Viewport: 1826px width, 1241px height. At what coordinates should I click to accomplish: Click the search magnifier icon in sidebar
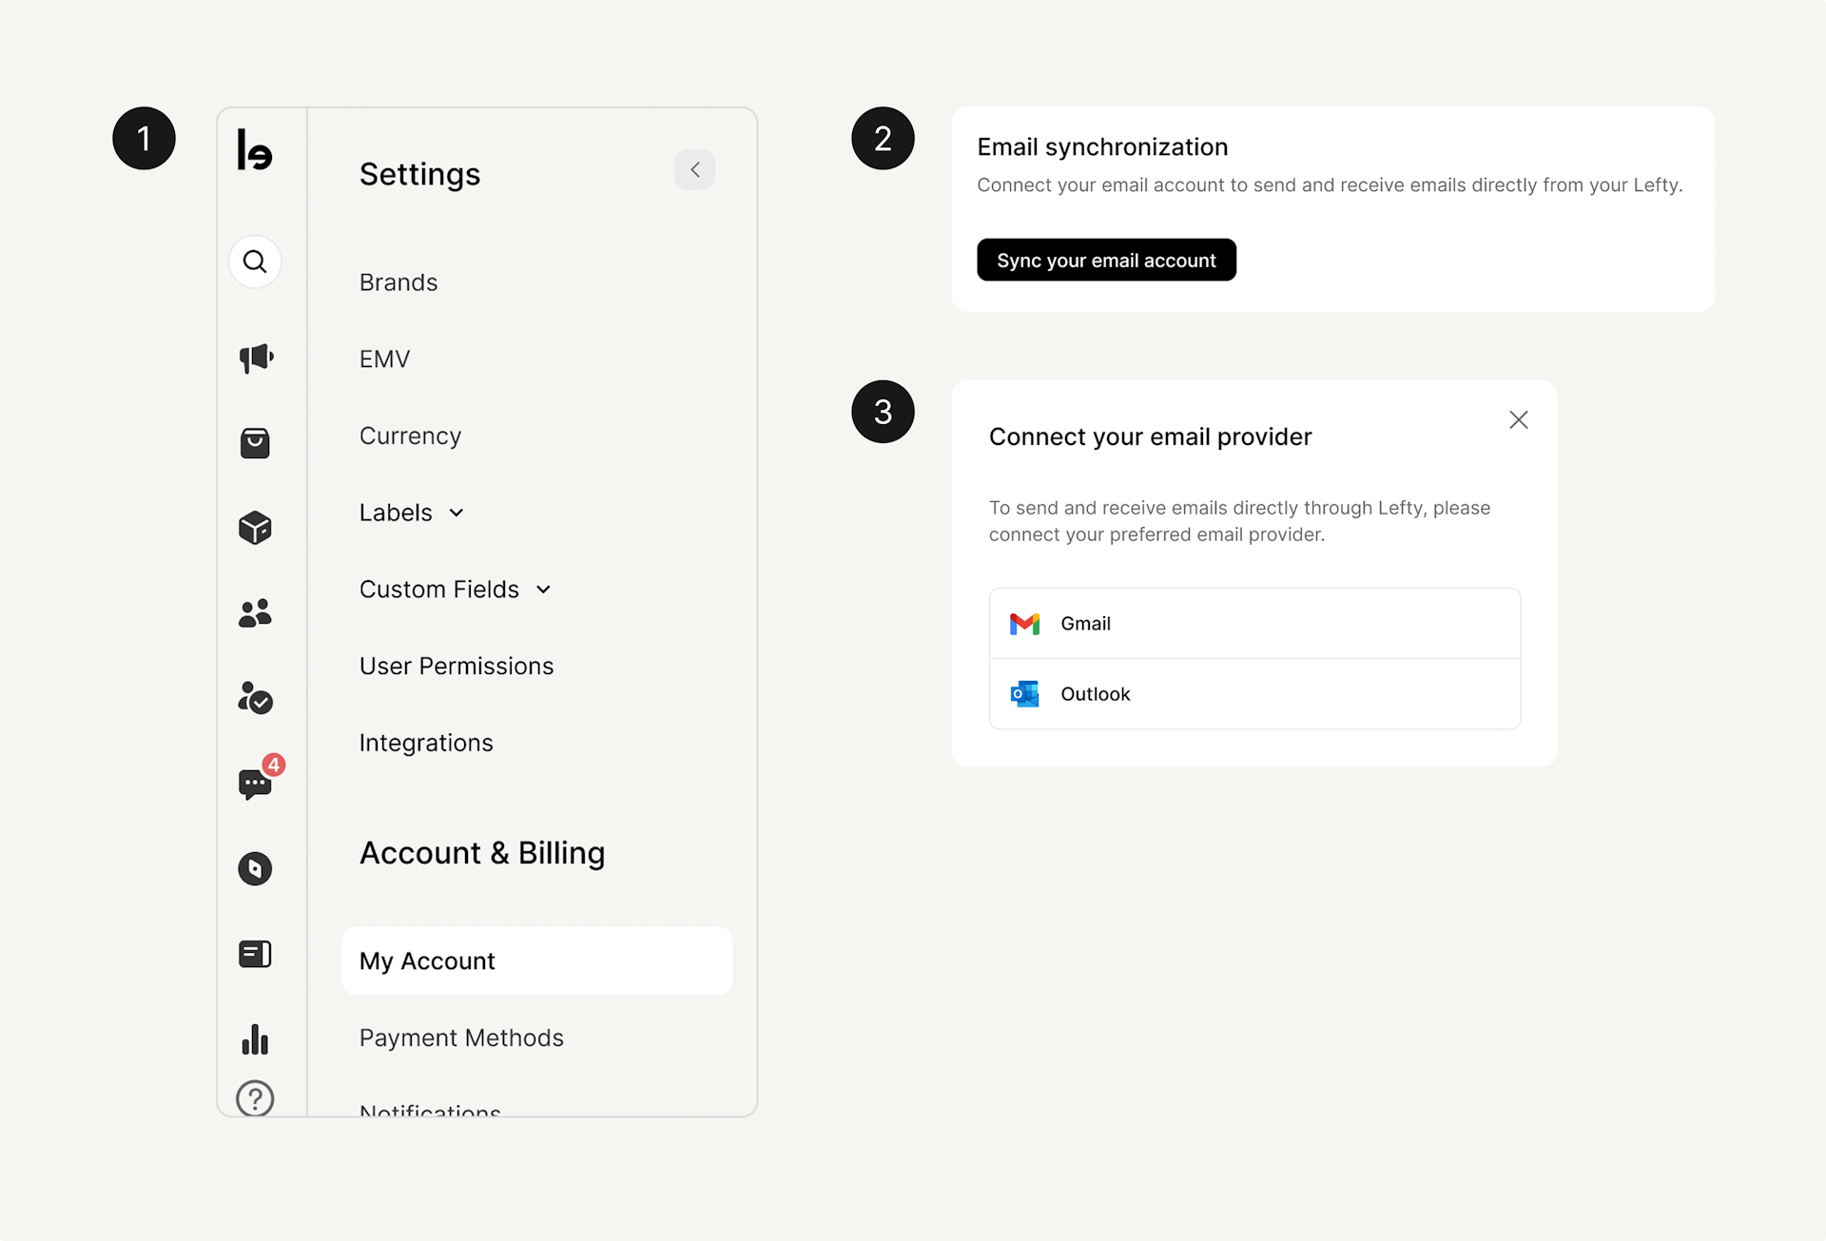tap(255, 262)
